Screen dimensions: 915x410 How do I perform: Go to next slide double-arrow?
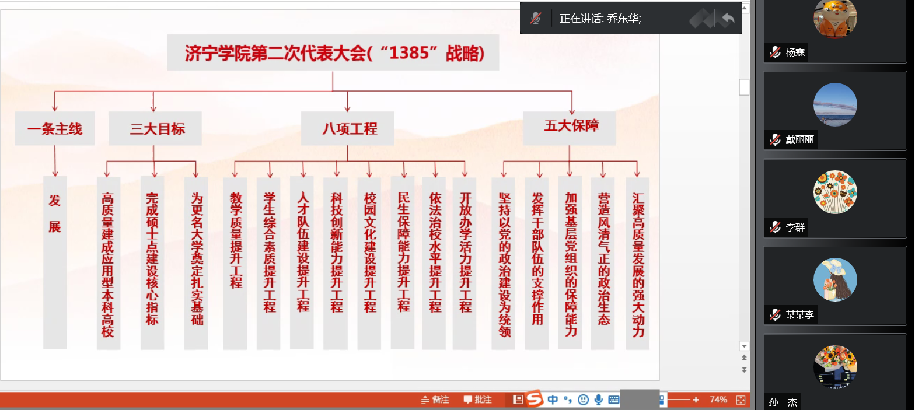(x=744, y=369)
